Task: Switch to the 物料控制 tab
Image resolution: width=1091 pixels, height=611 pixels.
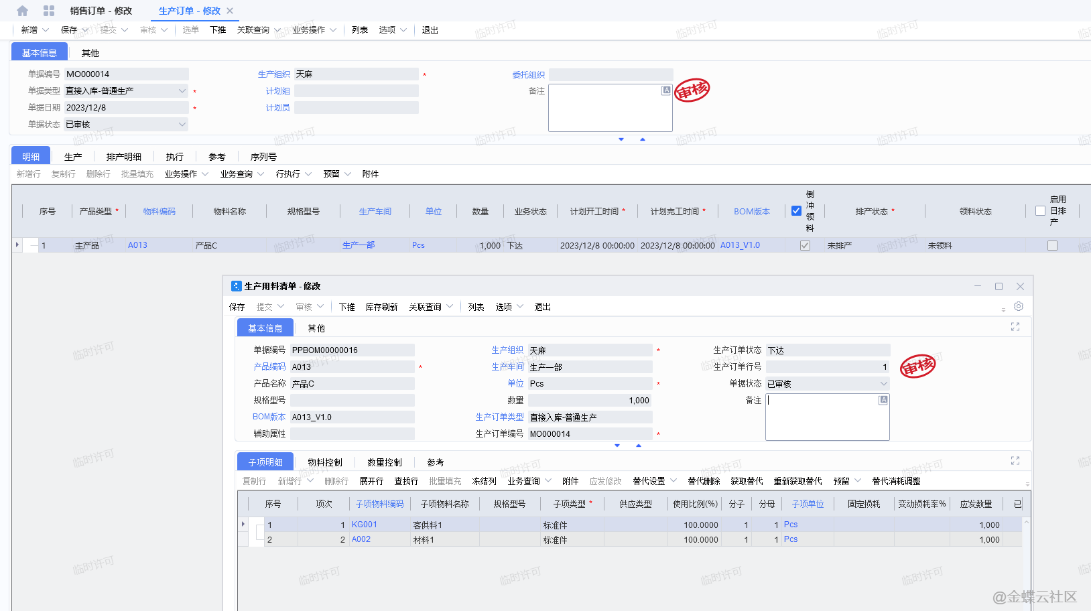Action: (x=324, y=462)
